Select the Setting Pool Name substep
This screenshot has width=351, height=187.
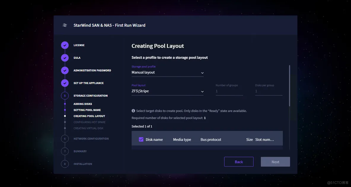pos(87,110)
